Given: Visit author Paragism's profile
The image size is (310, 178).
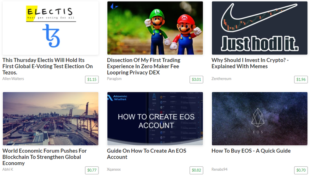Looking at the screenshot, I should 114,79.
